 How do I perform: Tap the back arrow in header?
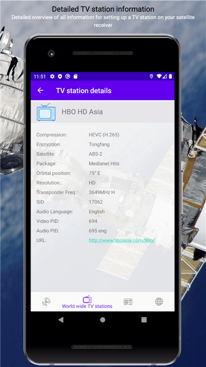pos(40,91)
